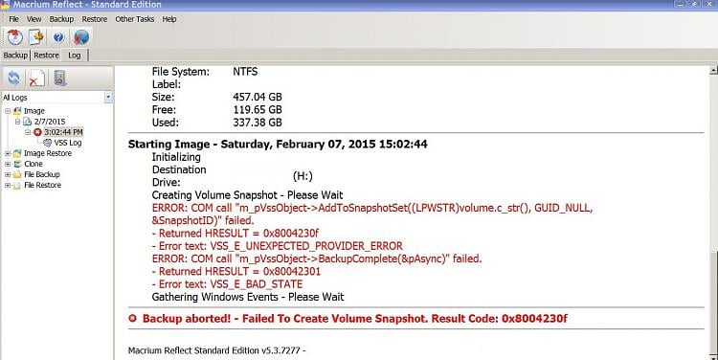Viewport: 718px width, 360px height.
Task: Open help via the blue question mark icon
Action: click(58, 37)
